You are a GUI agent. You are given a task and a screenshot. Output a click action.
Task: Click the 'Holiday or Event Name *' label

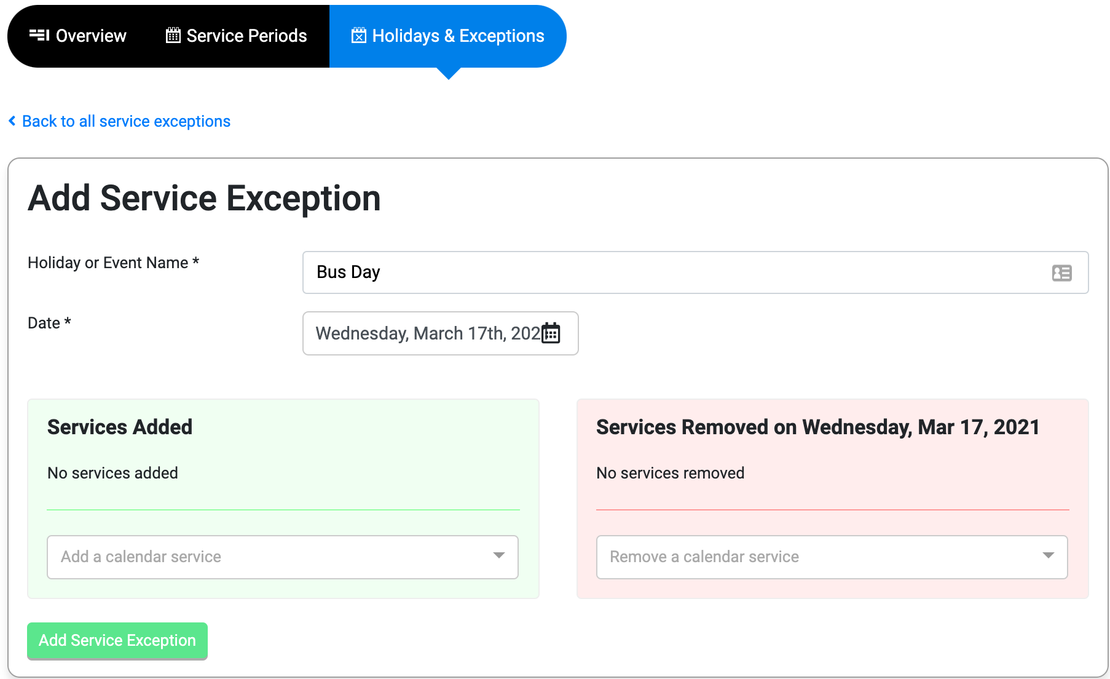(113, 263)
